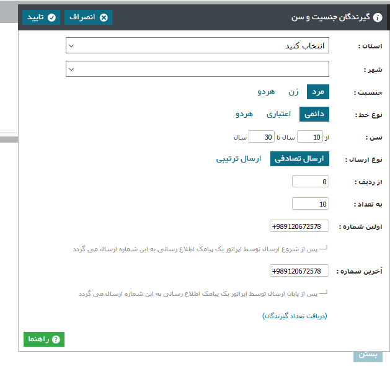Image resolution: width=390 pixels, height=366 pixels.
Task: Click the استان : label
Action: coord(370,46)
